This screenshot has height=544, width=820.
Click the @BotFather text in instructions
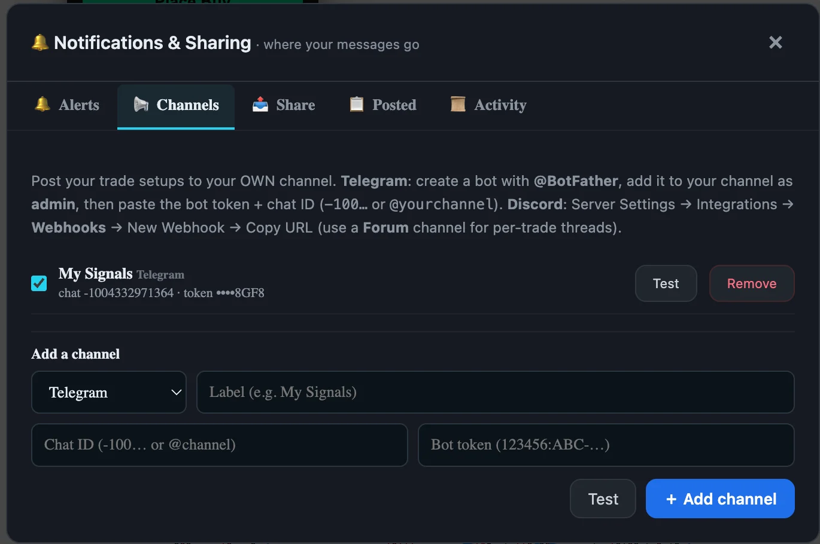[x=576, y=181]
